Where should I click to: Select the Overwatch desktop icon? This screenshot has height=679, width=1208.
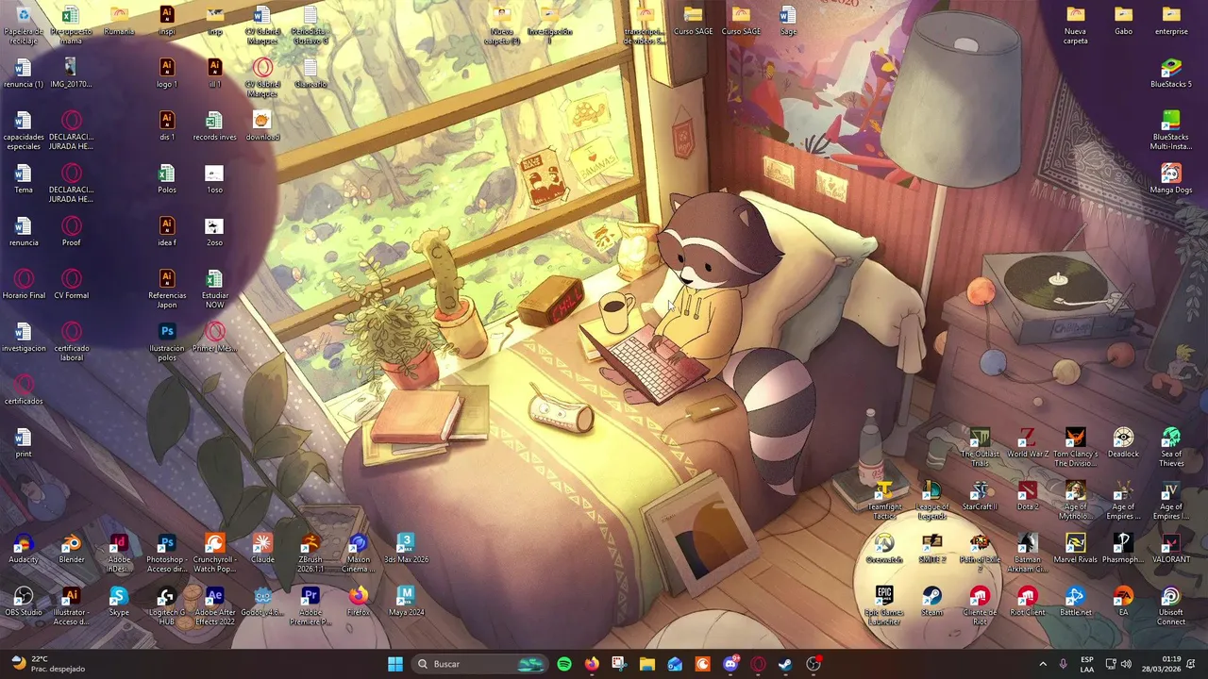tap(884, 549)
